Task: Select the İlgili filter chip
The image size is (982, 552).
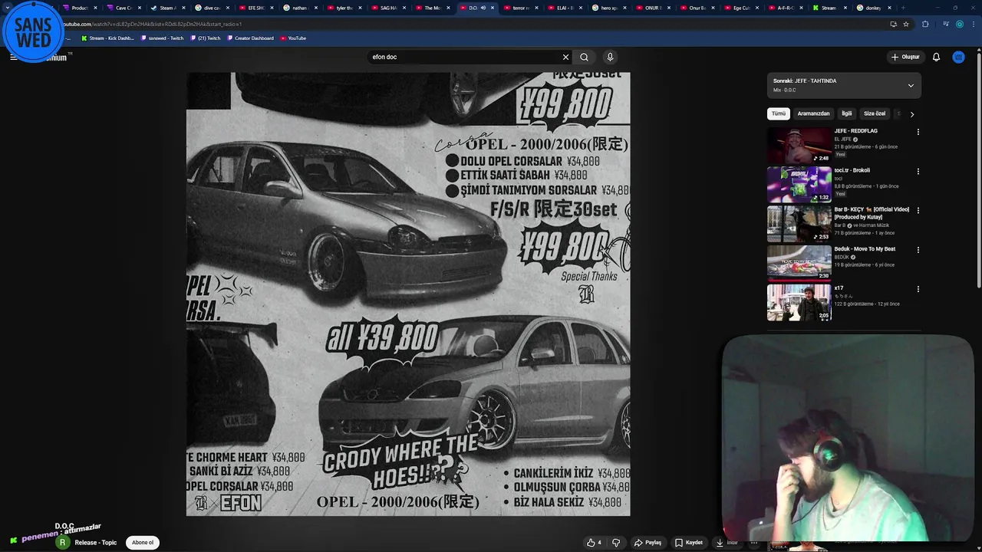Action: (847, 113)
